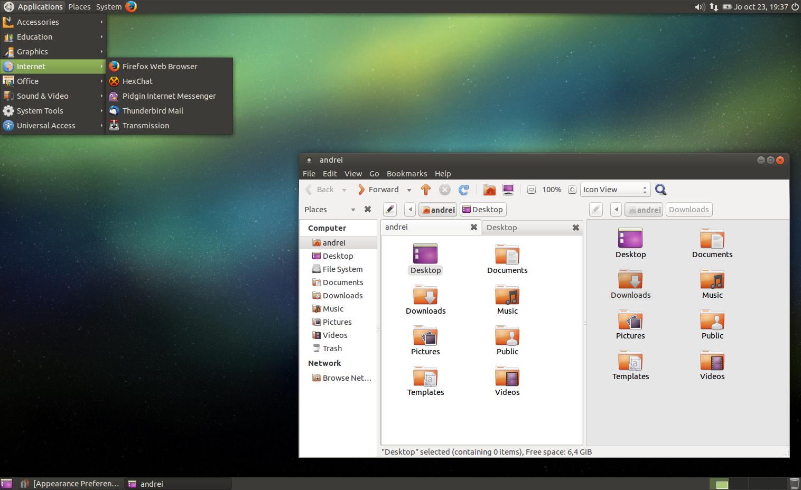Select the Public folder in the left pane
Screen dimensions: 801x490
click(x=507, y=341)
